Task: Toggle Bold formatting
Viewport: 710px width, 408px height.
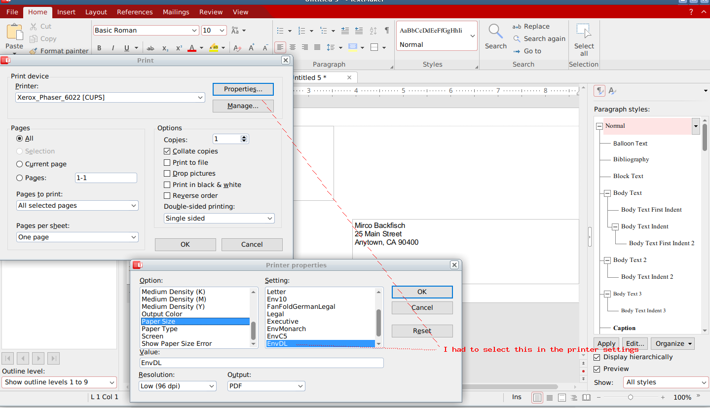Action: 99,48
